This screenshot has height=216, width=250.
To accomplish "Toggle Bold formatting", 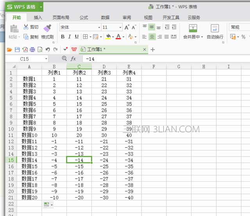I will [62, 37].
